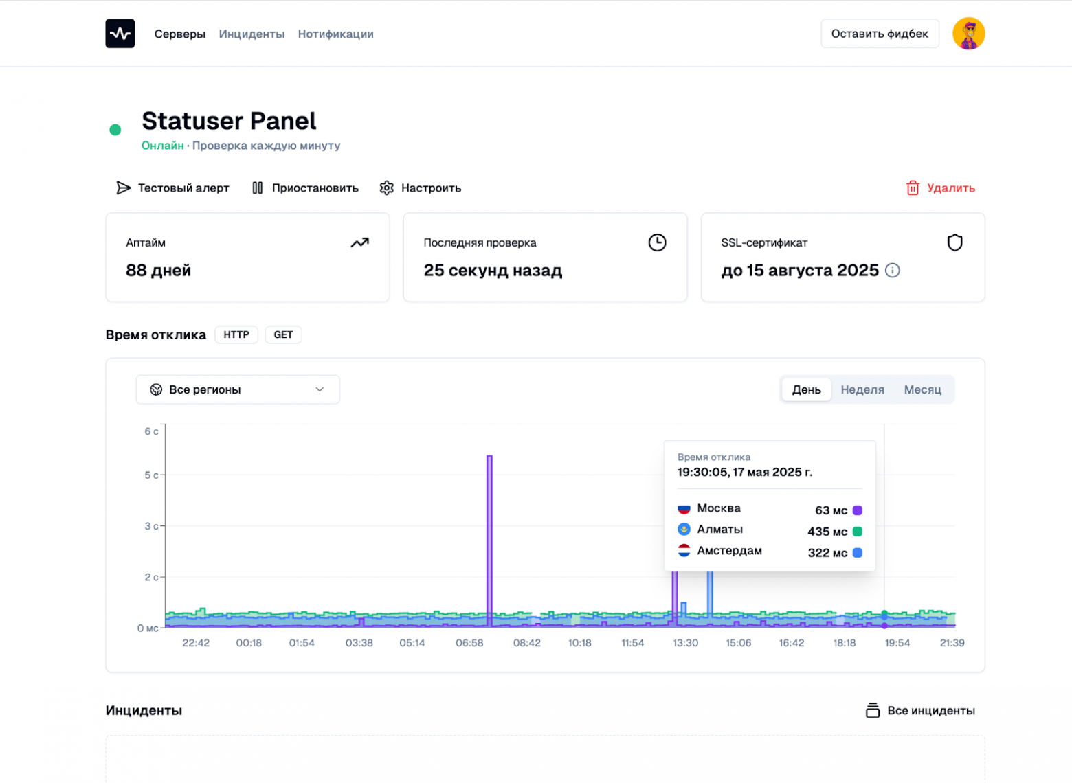Switch chart range to Месяц
Screen dimensions: 1072x783
922,389
